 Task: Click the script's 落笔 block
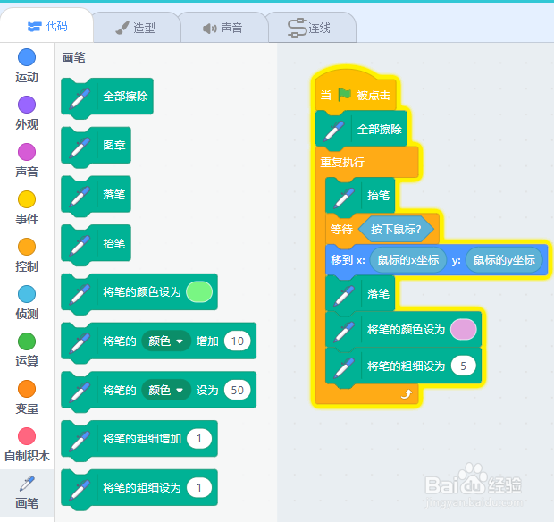360,293
